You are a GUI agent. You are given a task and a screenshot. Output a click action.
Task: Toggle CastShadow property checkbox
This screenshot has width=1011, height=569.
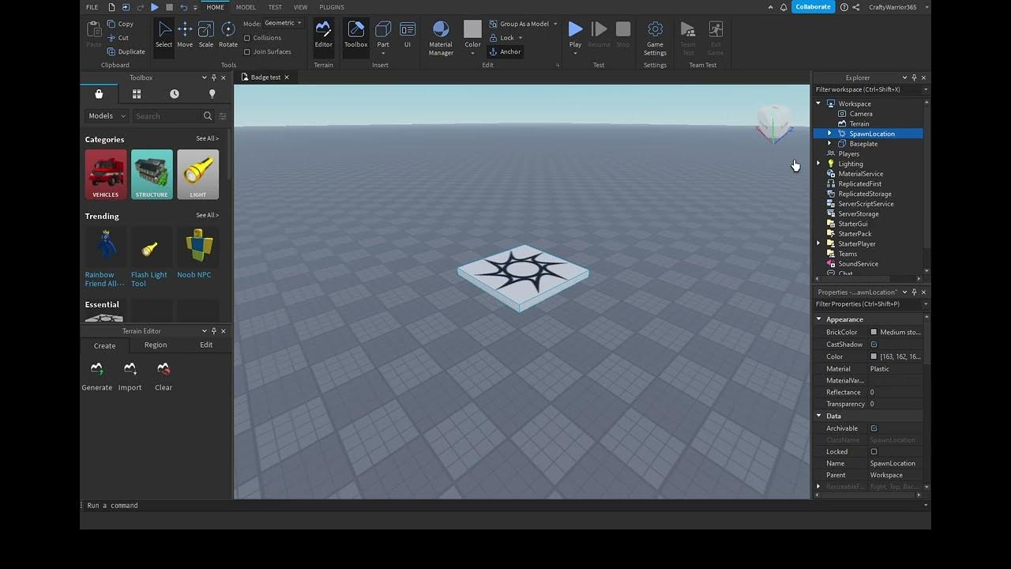[874, 345]
